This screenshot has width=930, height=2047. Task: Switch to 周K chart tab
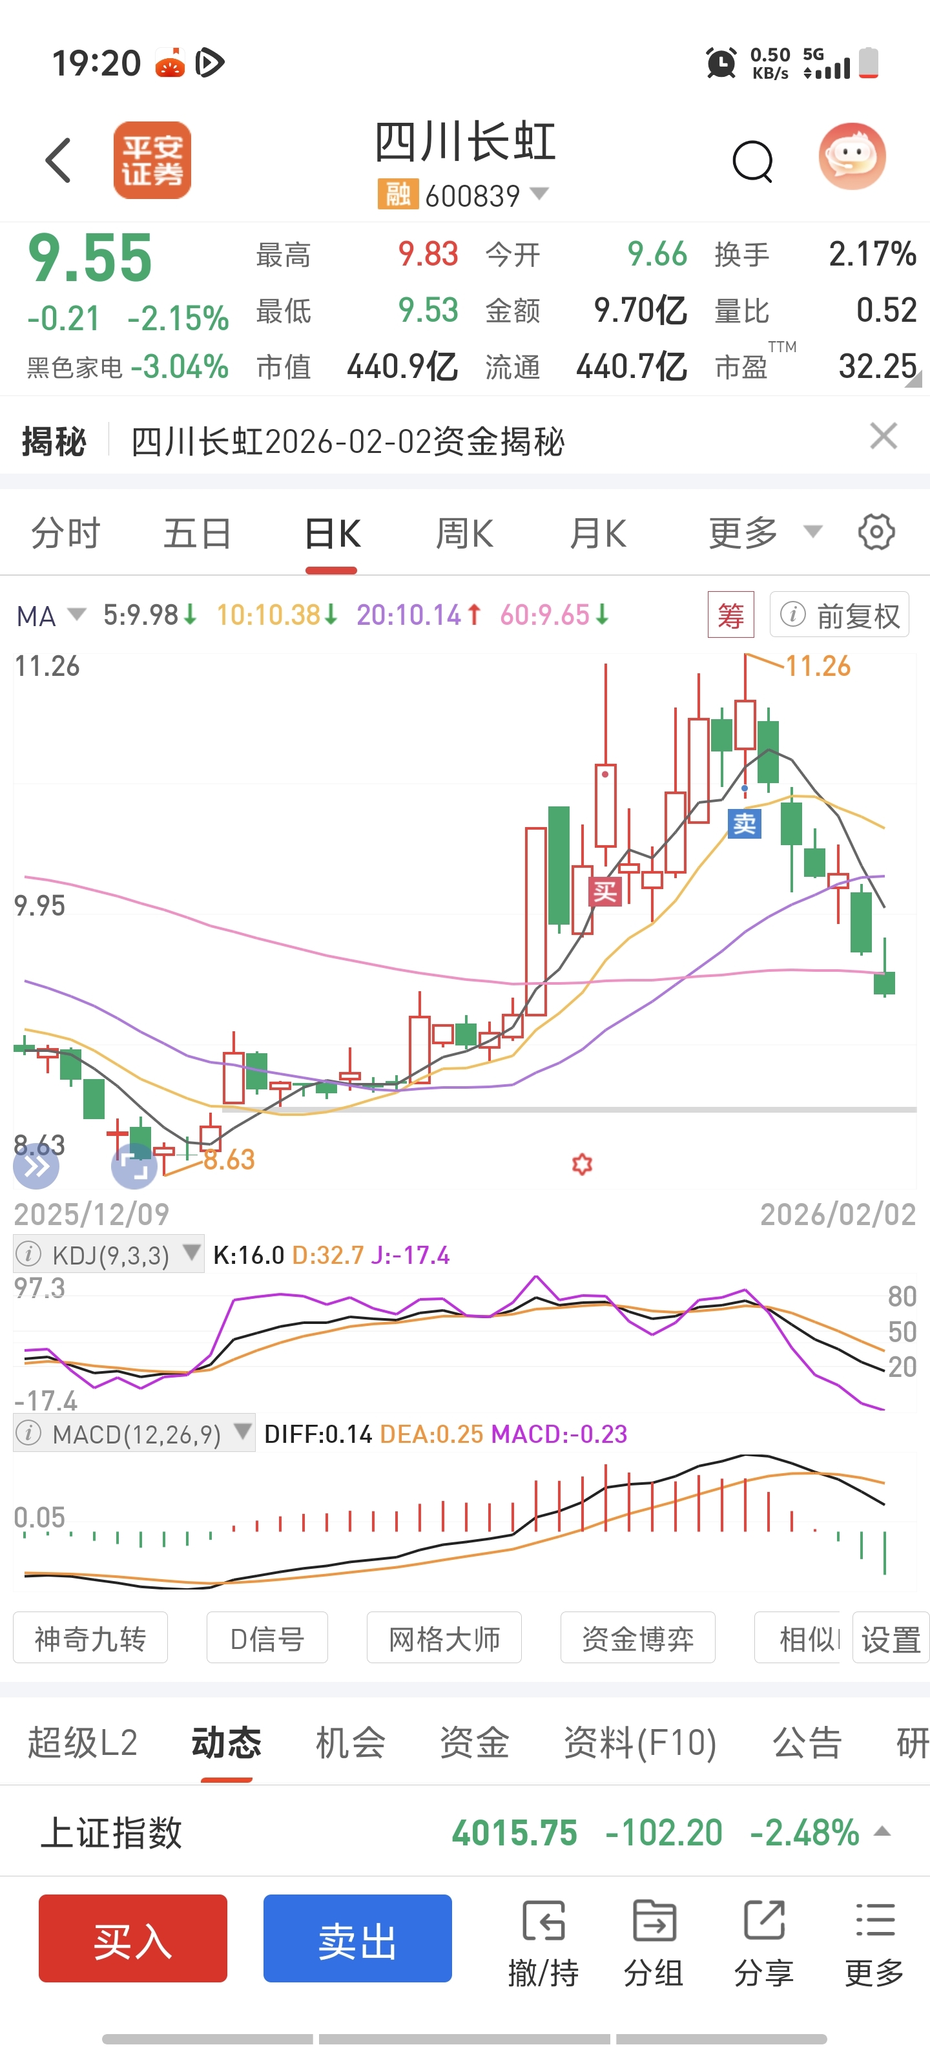464,532
